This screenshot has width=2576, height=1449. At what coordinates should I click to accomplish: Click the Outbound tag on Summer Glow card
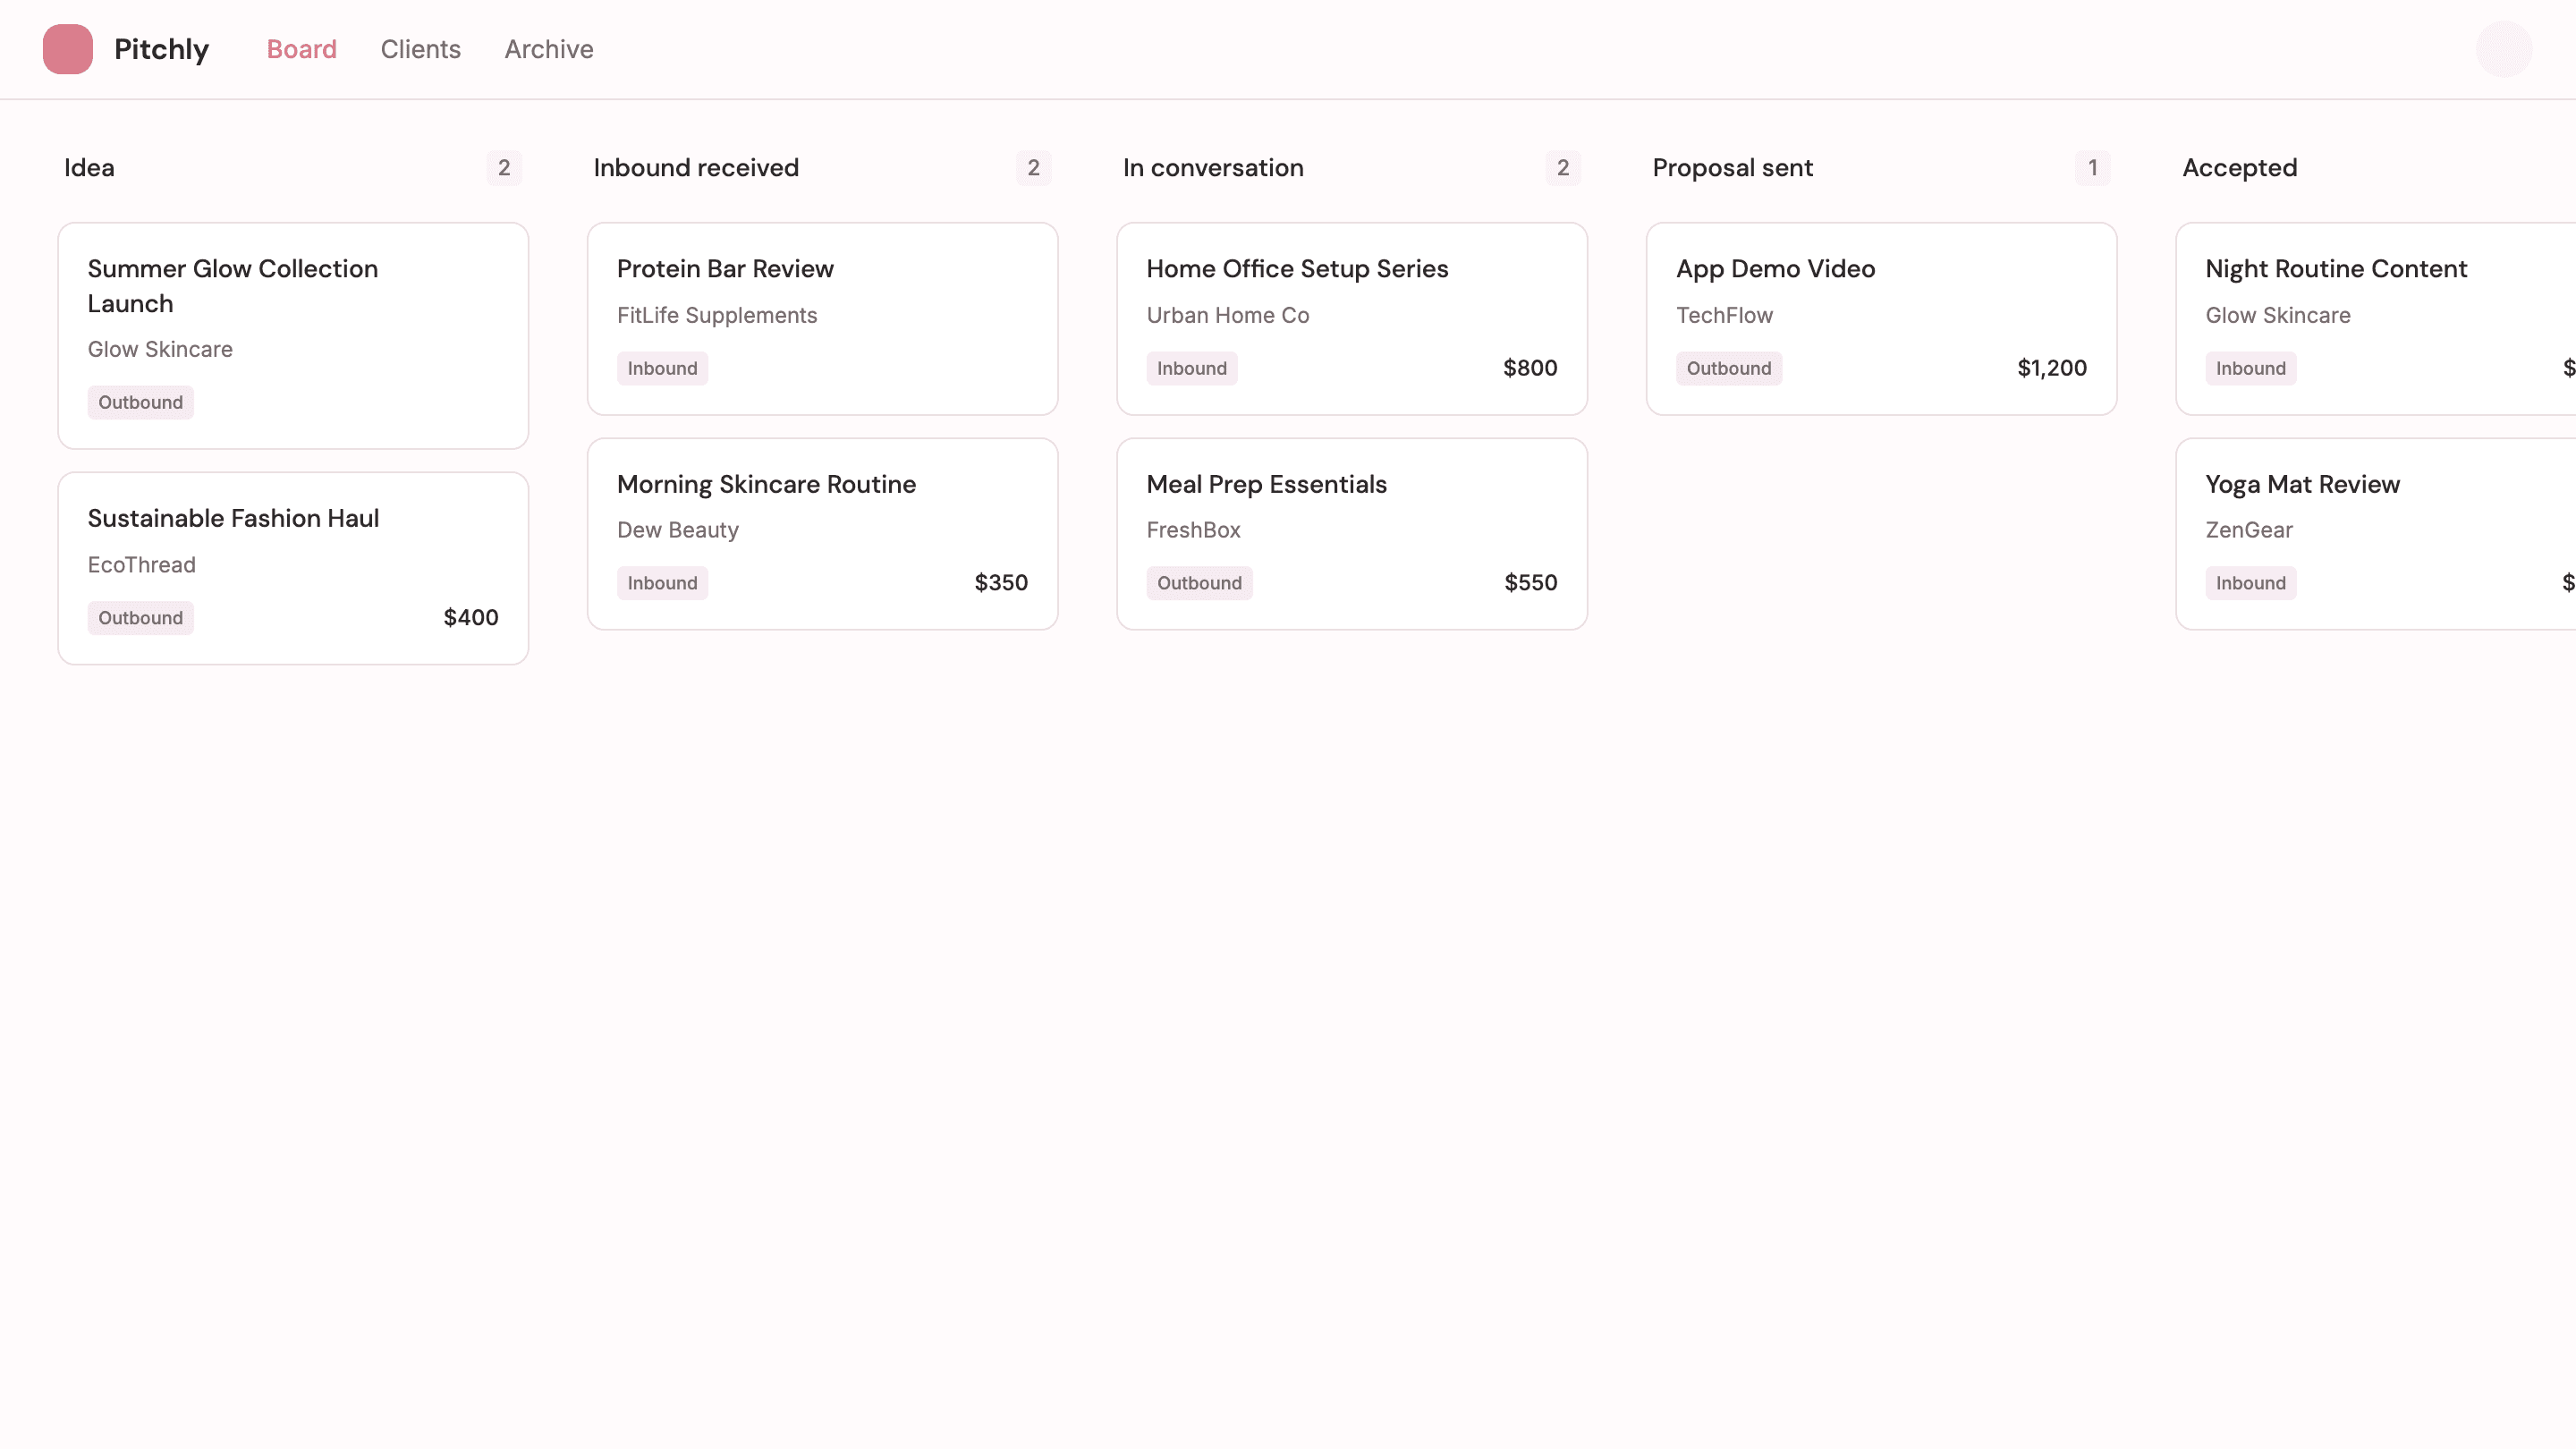point(140,402)
